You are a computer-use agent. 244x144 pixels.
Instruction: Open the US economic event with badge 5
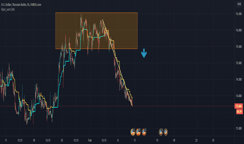tap(144, 132)
